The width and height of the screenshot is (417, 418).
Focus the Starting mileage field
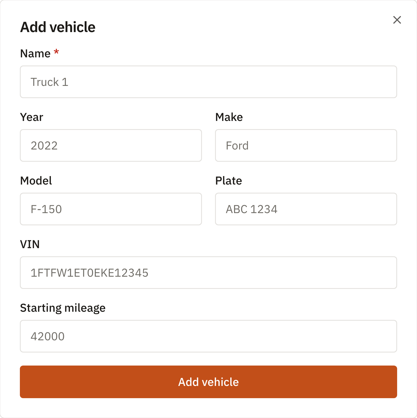click(x=208, y=336)
